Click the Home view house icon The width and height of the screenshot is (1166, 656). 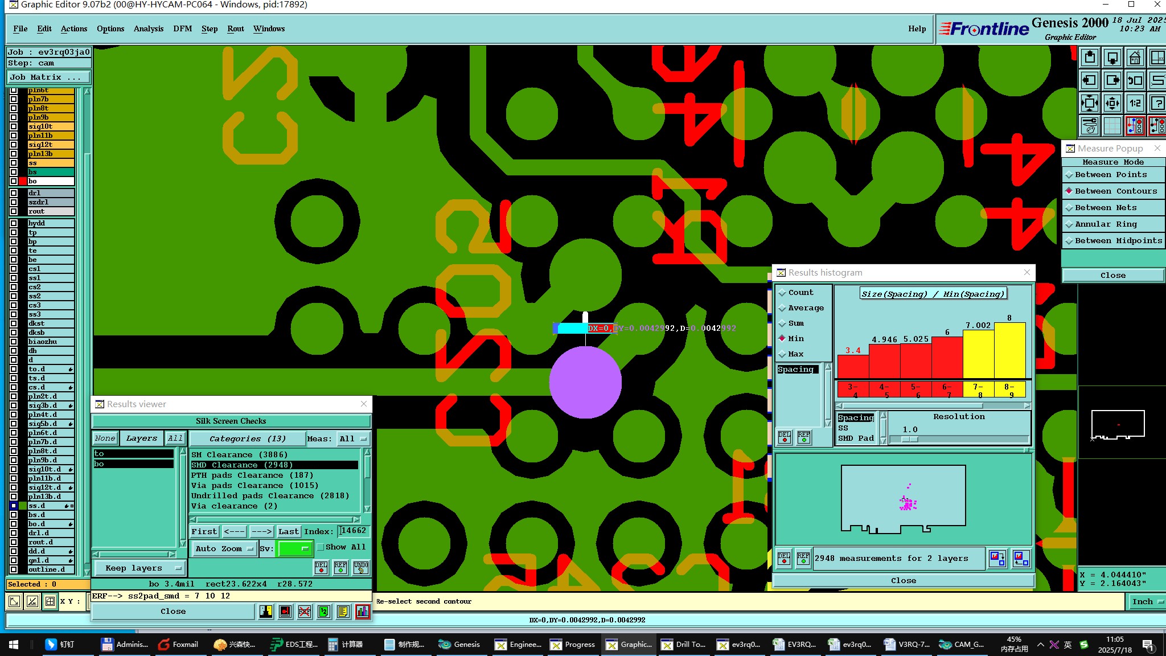point(1135,58)
